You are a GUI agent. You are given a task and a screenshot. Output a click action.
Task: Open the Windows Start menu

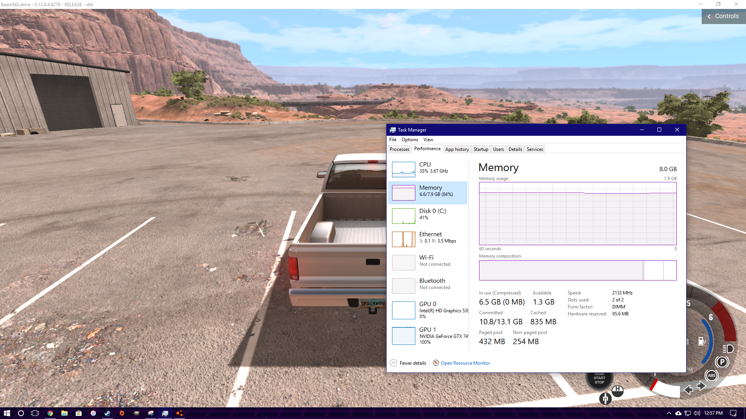coord(7,413)
